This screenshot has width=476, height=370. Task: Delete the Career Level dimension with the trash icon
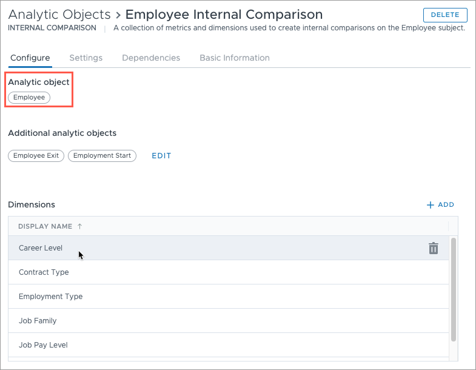[x=433, y=248]
